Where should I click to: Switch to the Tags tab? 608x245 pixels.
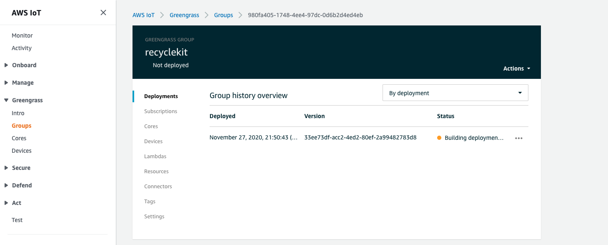pyautogui.click(x=150, y=202)
